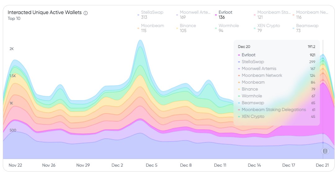The image size is (335, 176).
Task: Select Moonbeam 84 tooltip row
Action: pyautogui.click(x=277, y=82)
